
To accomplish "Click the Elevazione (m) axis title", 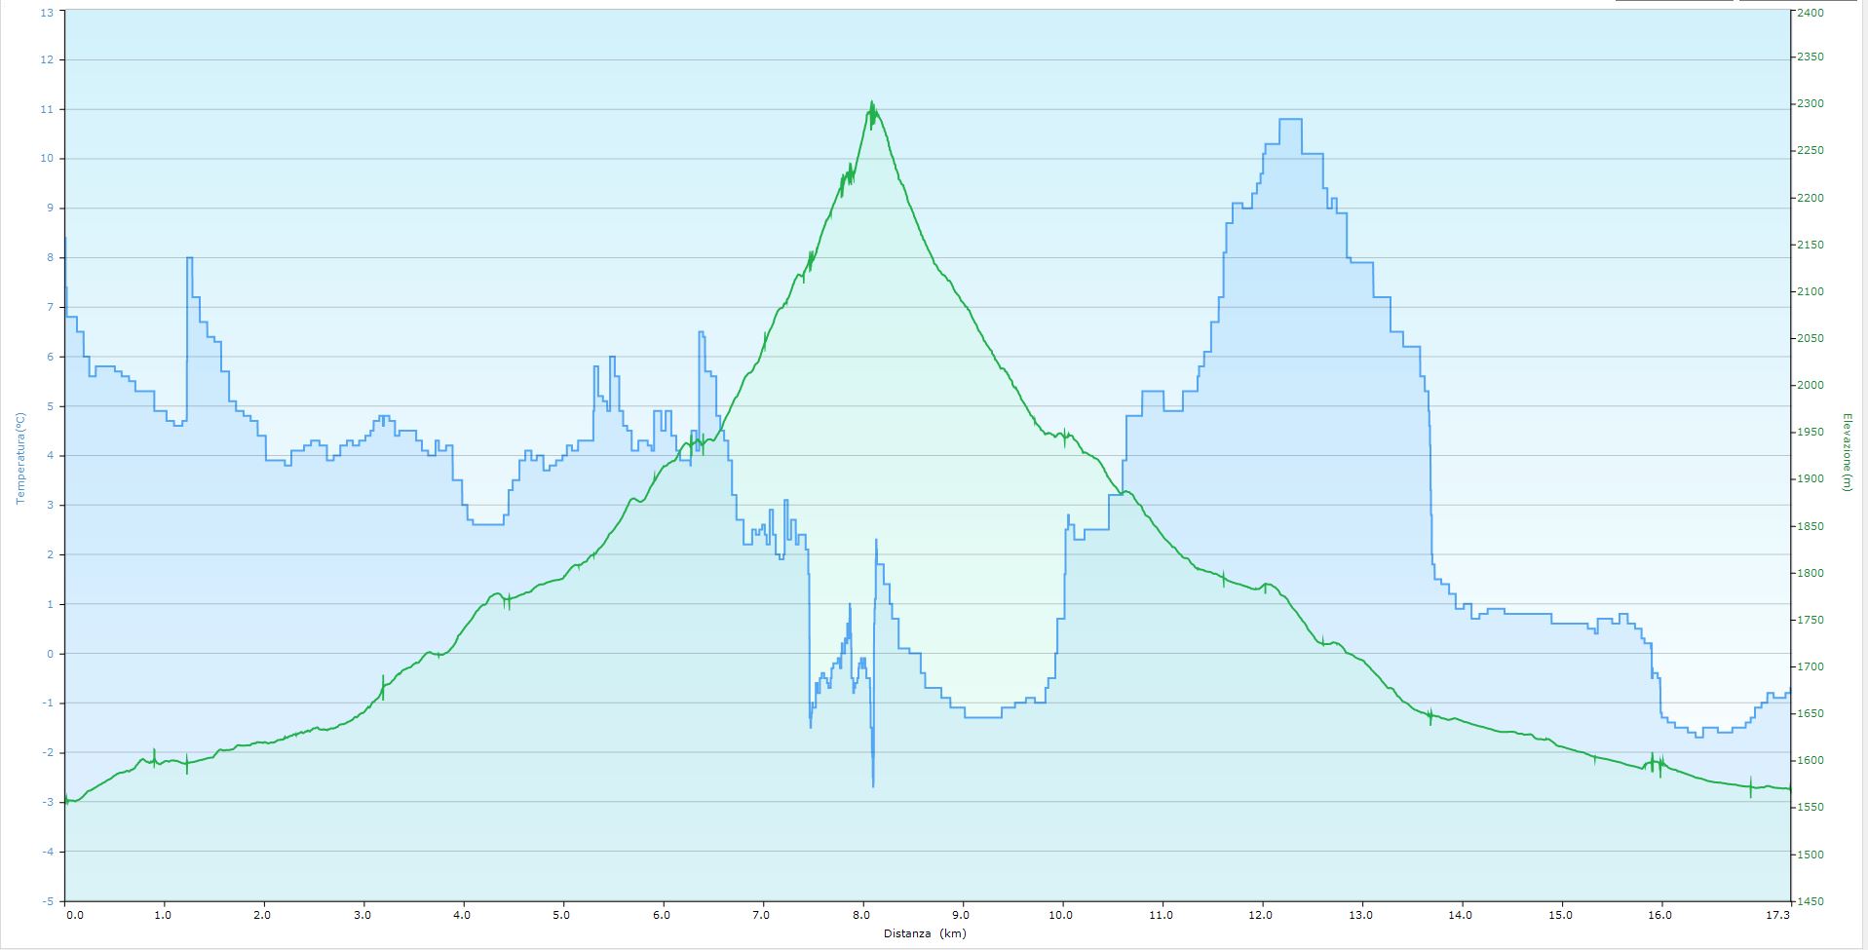I will 1847,451.
